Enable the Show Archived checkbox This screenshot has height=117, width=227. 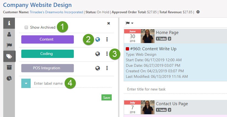pos(26,27)
